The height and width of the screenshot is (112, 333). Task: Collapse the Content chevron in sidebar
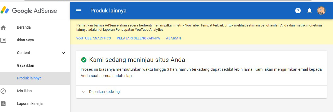coord(63,53)
